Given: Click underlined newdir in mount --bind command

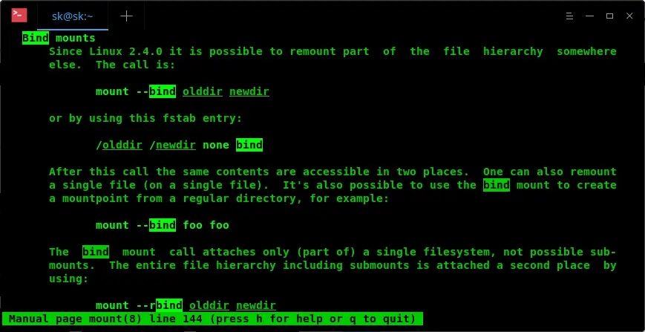Looking at the screenshot, I should point(249,91).
